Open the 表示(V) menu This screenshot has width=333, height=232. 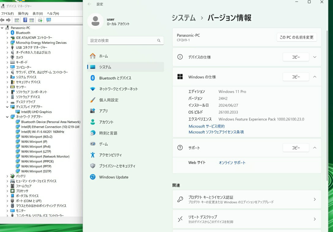(38, 13)
